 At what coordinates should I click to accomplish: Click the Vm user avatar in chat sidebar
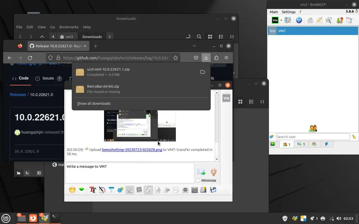click(226, 98)
